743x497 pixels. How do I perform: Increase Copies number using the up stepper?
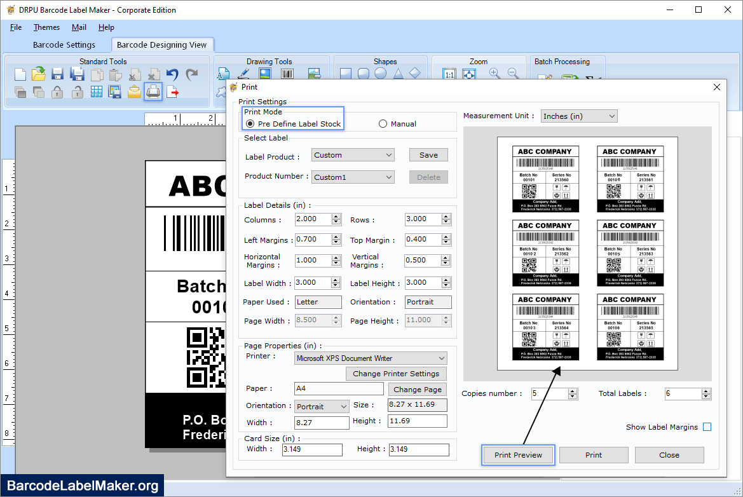573,390
